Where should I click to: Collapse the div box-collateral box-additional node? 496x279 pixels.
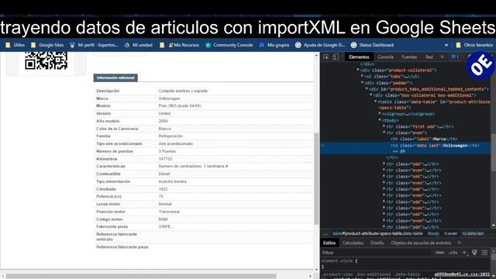tap(371, 95)
